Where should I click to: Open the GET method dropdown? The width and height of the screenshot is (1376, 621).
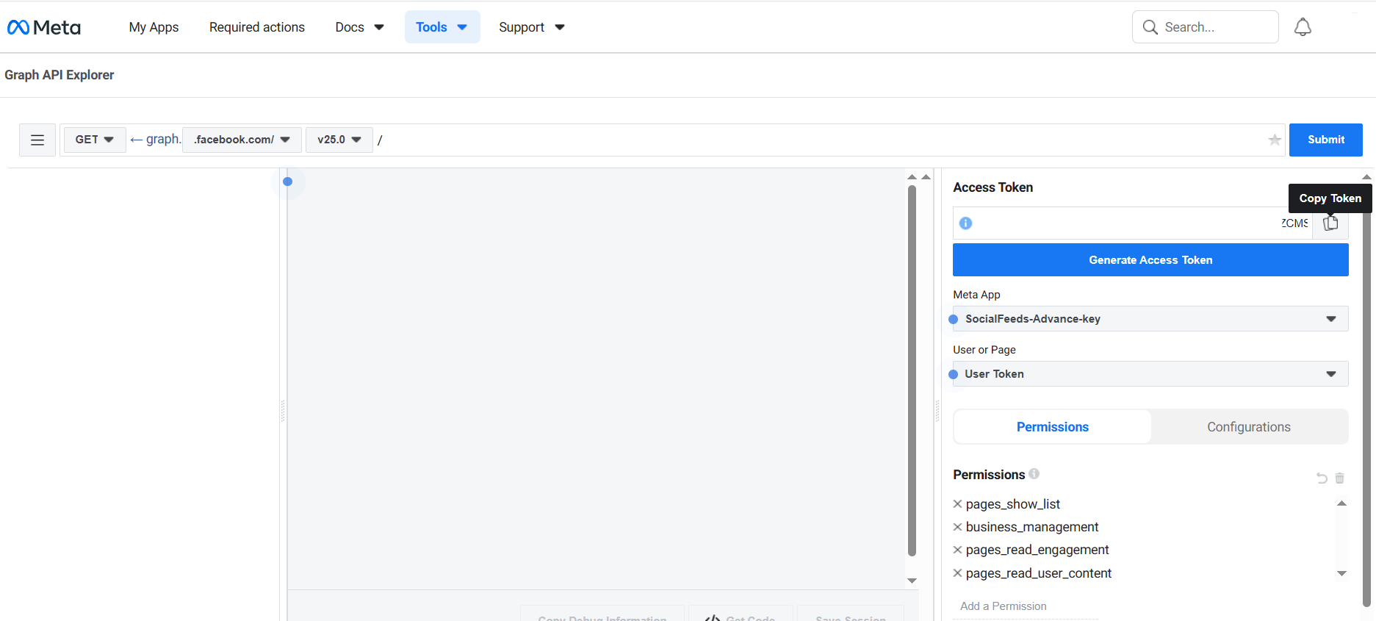click(x=95, y=140)
